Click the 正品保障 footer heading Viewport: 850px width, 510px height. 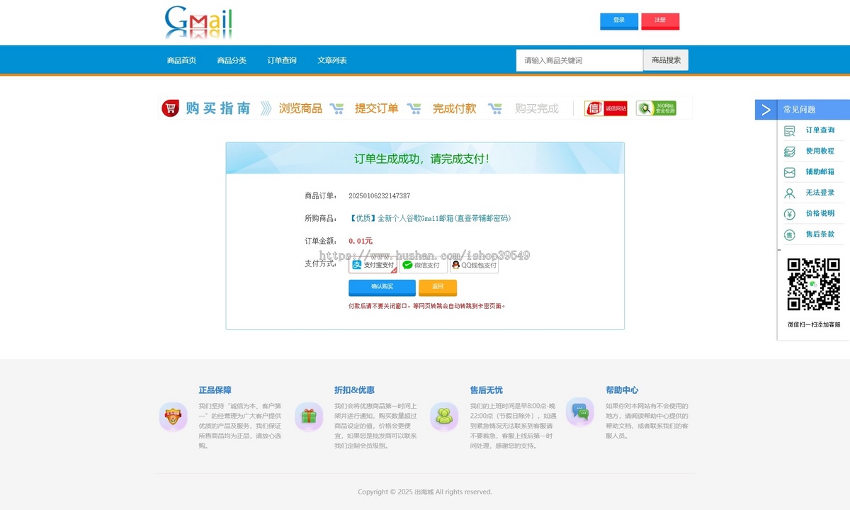point(215,390)
